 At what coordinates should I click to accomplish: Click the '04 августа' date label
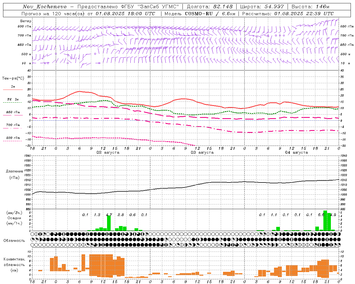point(296,153)
